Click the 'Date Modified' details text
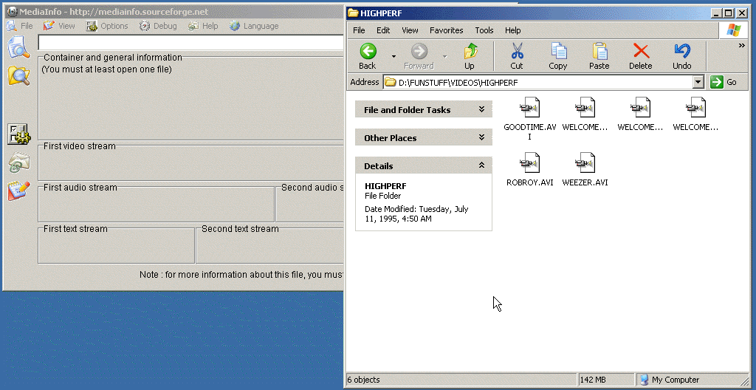 point(416,213)
